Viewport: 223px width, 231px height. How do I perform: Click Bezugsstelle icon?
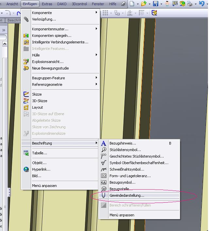104,189
